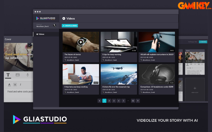Click title 'The future of device'
Viewport: 212px width, 132px height.
72,54
